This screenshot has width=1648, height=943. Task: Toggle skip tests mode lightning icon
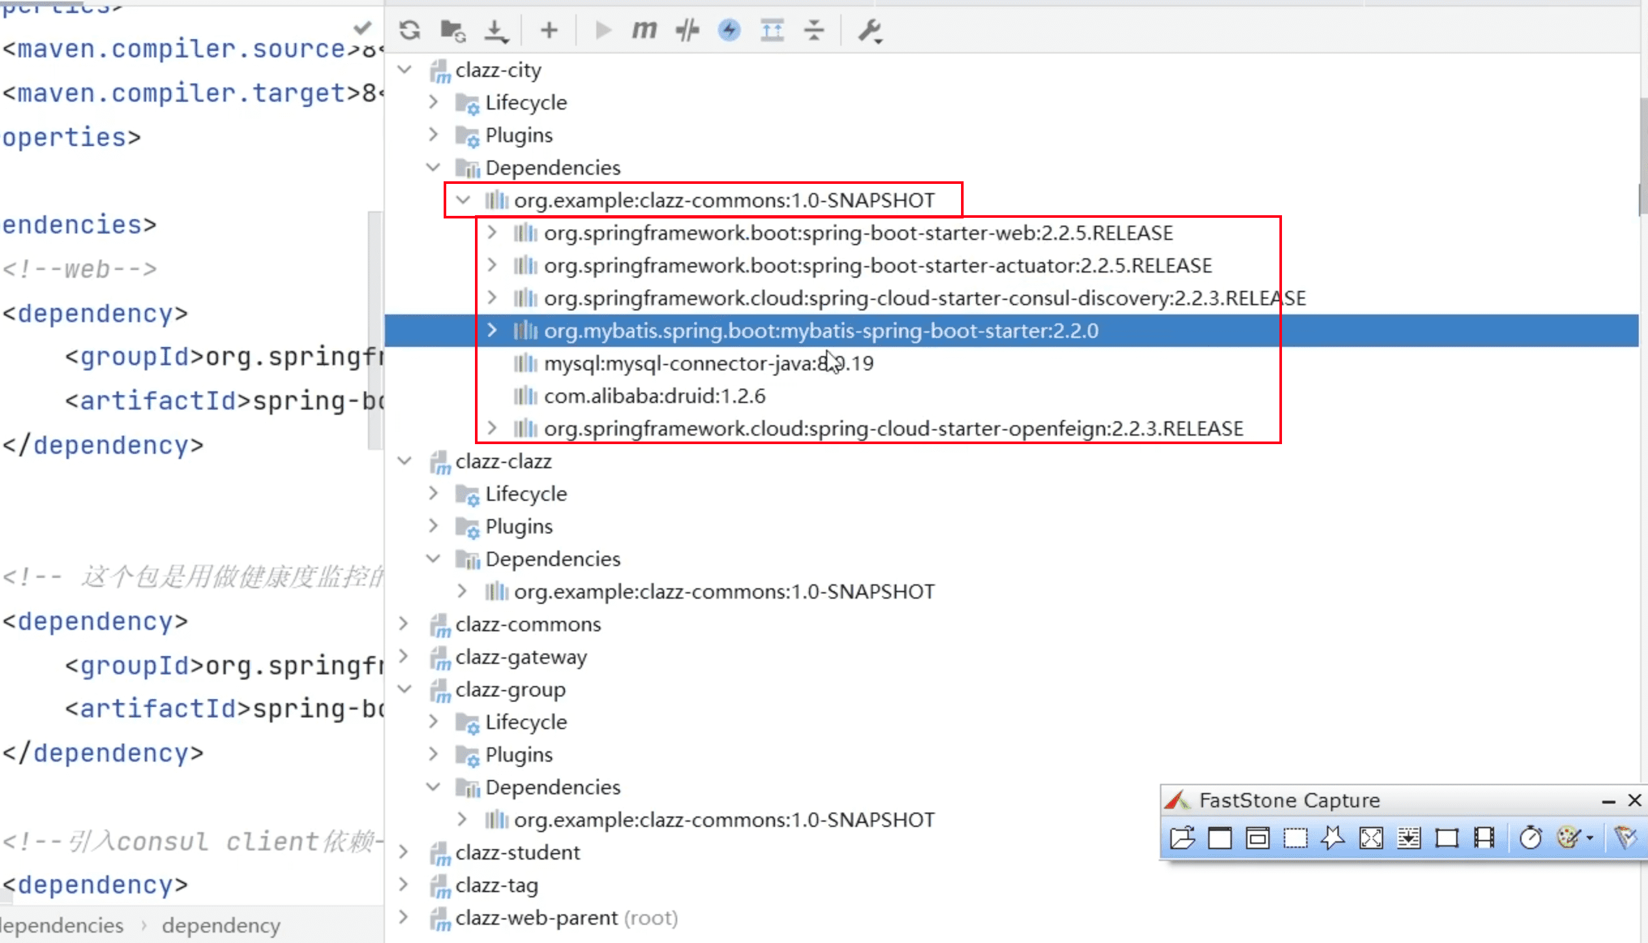coord(729,30)
